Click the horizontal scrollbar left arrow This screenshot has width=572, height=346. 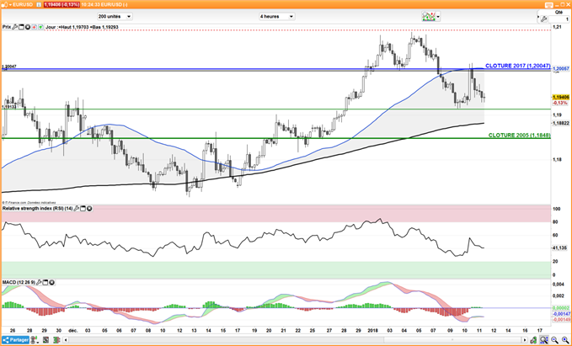pos(66,340)
